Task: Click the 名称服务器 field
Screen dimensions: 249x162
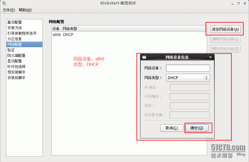Action: coord(190,115)
